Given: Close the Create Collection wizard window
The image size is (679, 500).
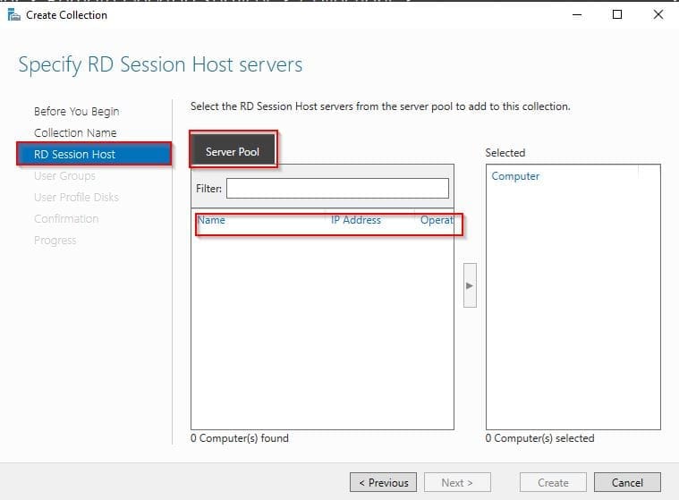Looking at the screenshot, I should coord(658,14).
